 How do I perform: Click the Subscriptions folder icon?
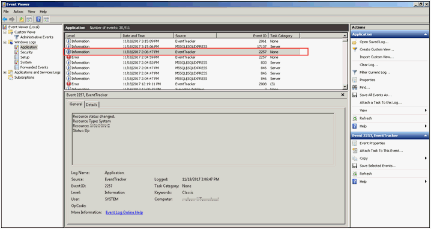coord(11,78)
